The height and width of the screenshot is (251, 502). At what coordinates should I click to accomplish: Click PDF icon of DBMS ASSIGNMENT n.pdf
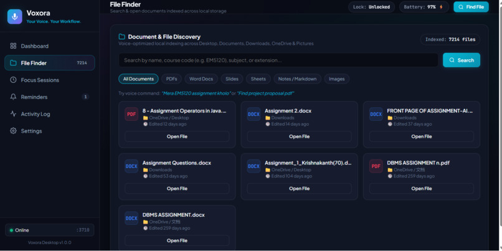(376, 166)
